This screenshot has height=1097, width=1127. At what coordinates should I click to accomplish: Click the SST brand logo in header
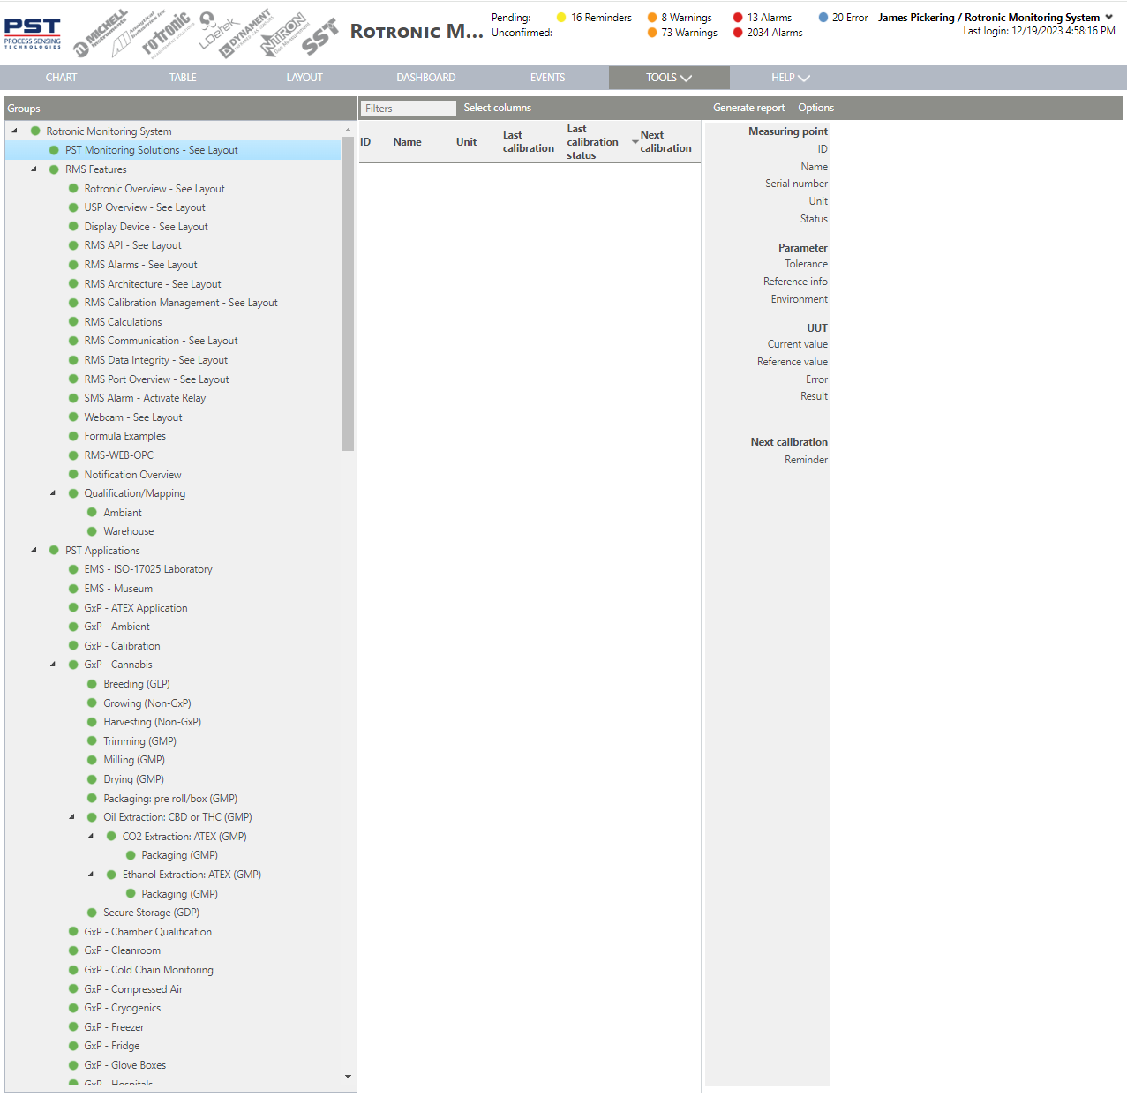point(319,37)
